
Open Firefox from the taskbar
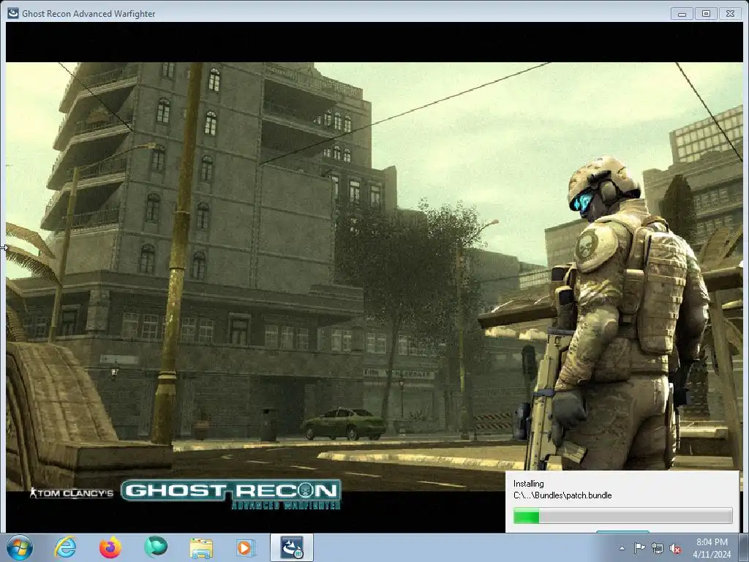click(x=110, y=547)
